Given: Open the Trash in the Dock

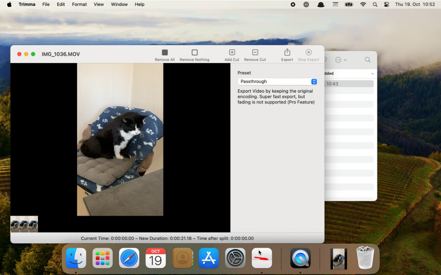Looking at the screenshot, I should (365, 258).
